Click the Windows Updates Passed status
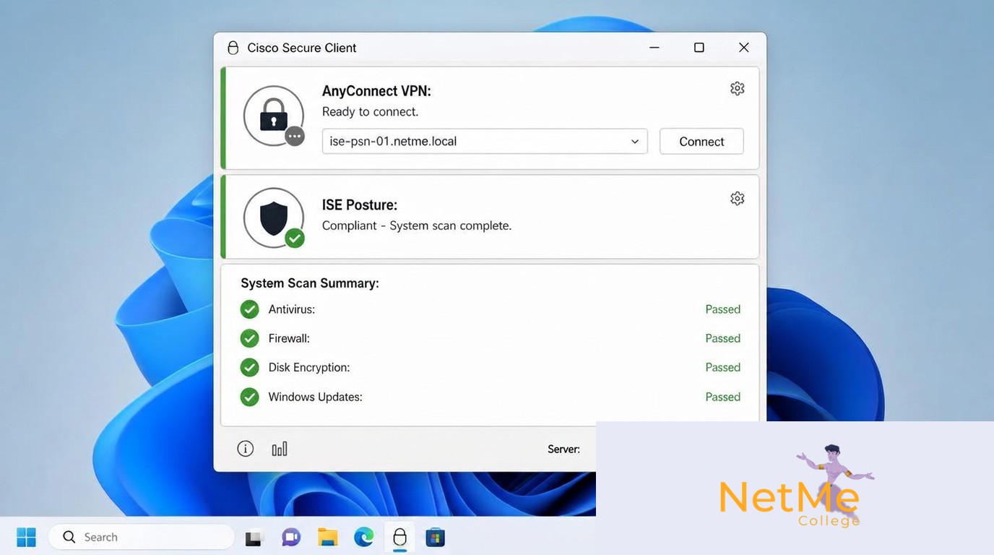Viewport: 994px width, 555px height. (x=723, y=397)
